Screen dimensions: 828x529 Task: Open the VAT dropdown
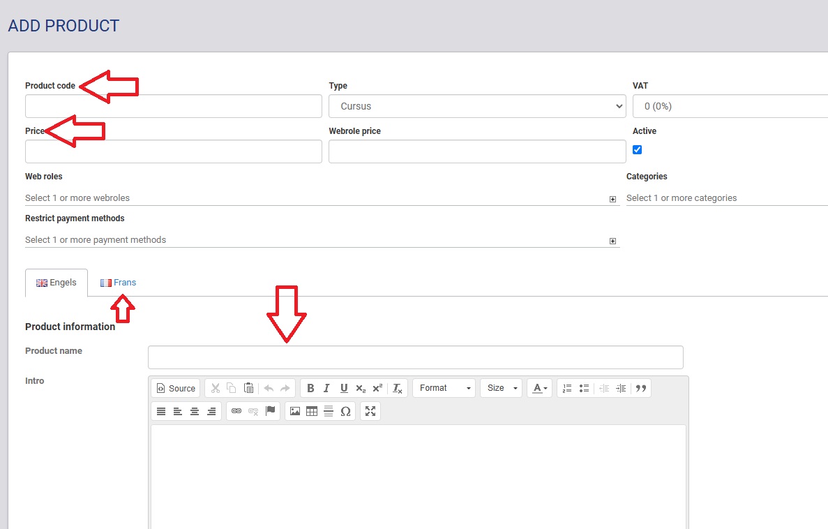[x=729, y=106]
